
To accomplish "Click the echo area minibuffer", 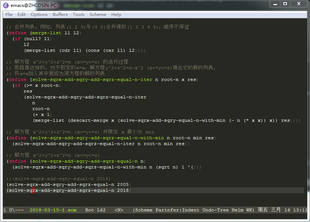I will [155, 216].
